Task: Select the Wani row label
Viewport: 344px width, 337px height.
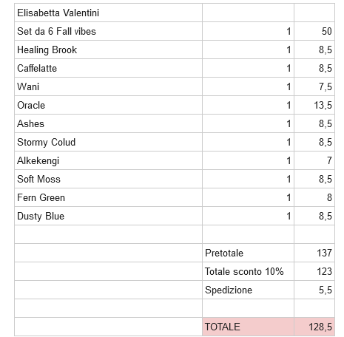Action: (108, 86)
